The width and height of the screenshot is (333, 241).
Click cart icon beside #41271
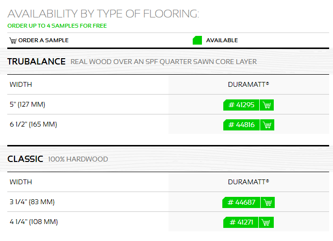point(266,223)
